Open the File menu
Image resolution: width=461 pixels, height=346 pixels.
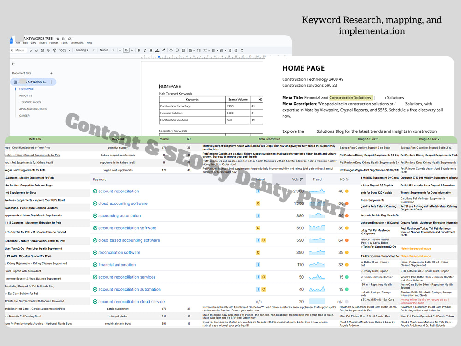point(18,43)
